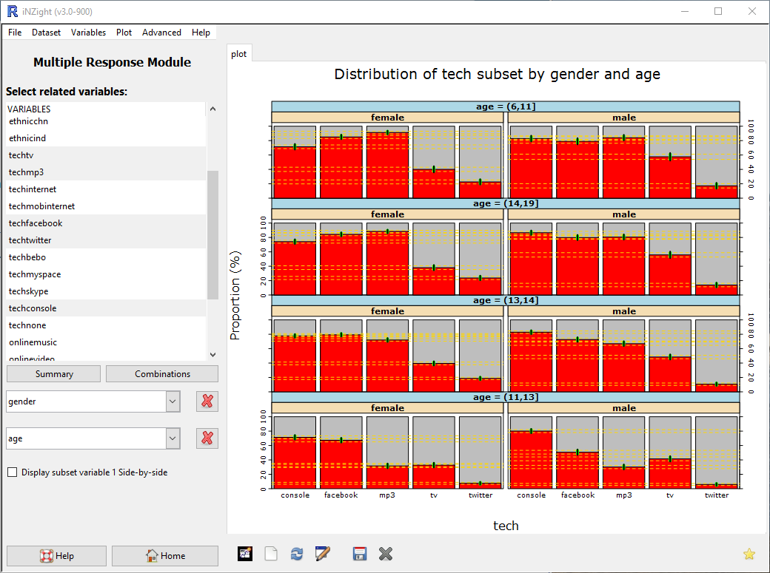Viewport: 770px width, 573px height.
Task: Close the plot via the gray X icon
Action: tap(385, 554)
